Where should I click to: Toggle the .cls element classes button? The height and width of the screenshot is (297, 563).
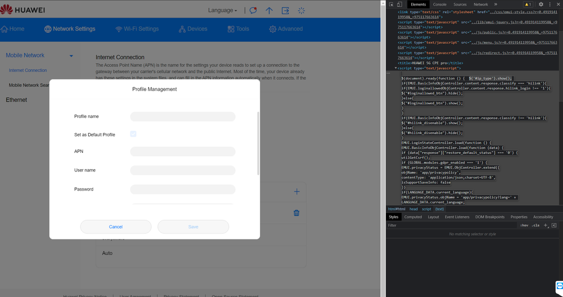coord(535,225)
